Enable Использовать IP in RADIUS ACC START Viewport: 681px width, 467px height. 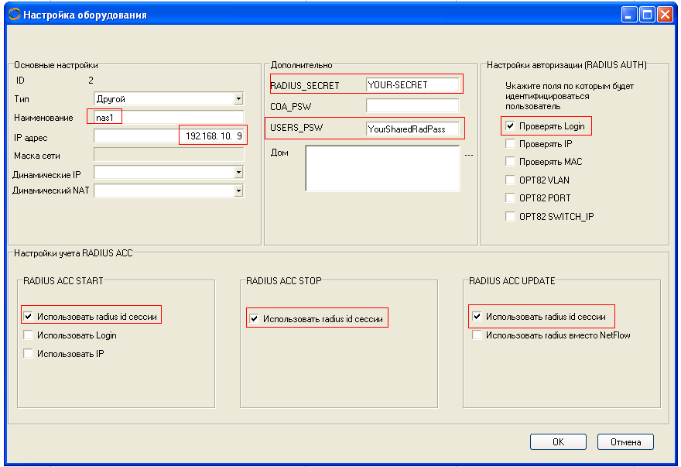29,354
